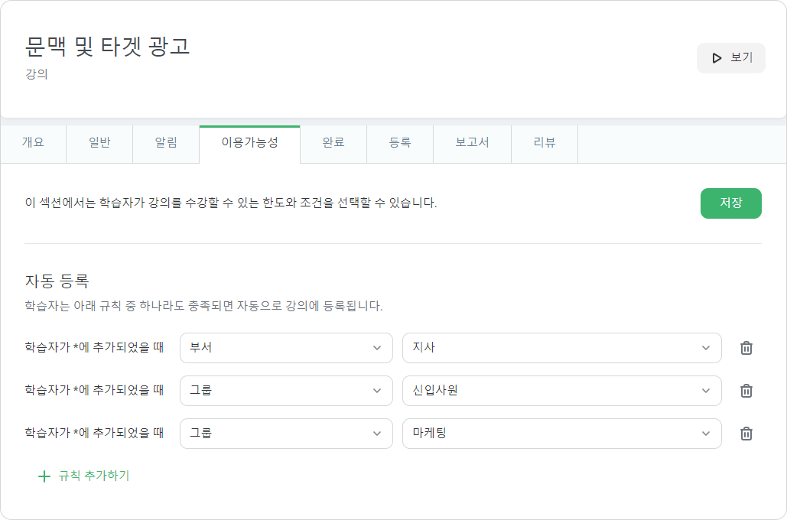Expand the 신입사원 group dropdown
Viewport: 787px width, 520px height.
click(561, 391)
